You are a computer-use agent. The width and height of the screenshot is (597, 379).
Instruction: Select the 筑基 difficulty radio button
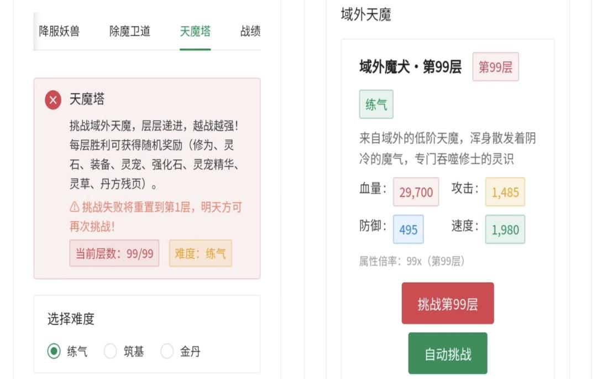click(x=111, y=351)
